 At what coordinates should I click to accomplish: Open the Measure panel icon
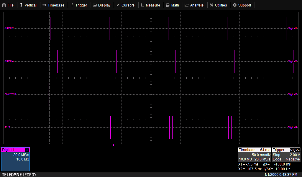pyautogui.click(x=142, y=5)
